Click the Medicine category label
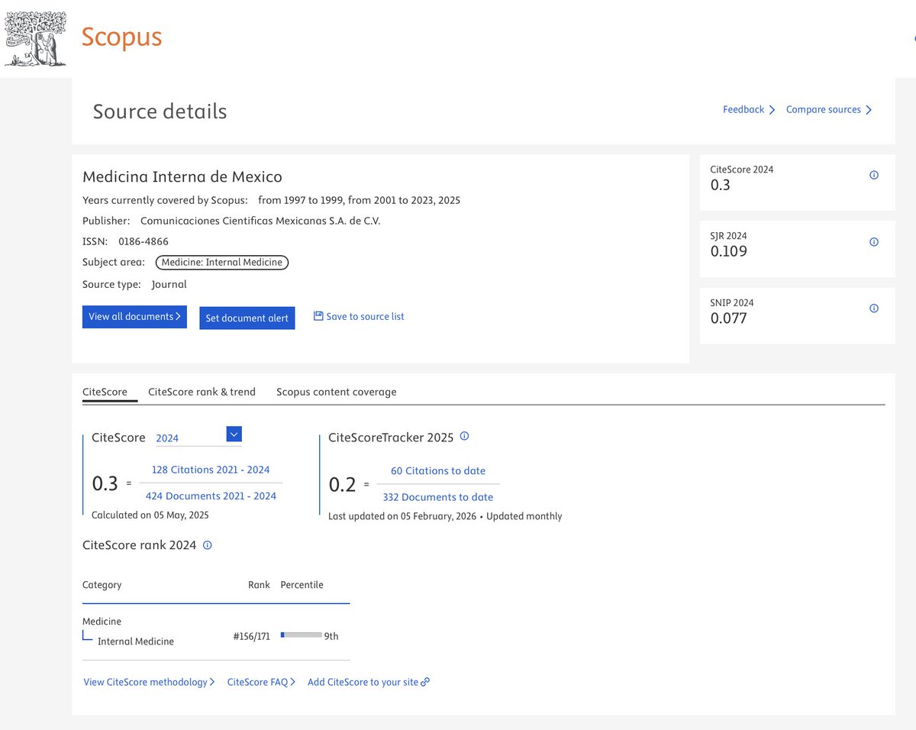916x730 pixels. coord(102,622)
